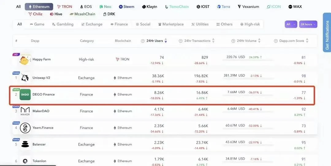Sort by 24Hr Users arrows
Screen dimensions: 331x166
point(166,41)
